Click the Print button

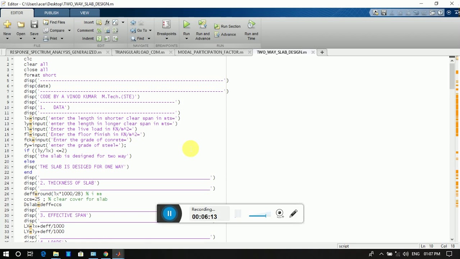coord(50,38)
